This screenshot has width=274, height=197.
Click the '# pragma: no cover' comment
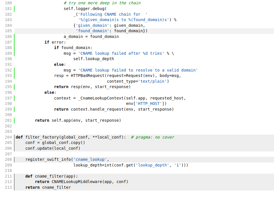click(153, 137)
